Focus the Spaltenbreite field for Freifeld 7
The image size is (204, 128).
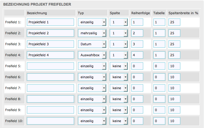174,88
